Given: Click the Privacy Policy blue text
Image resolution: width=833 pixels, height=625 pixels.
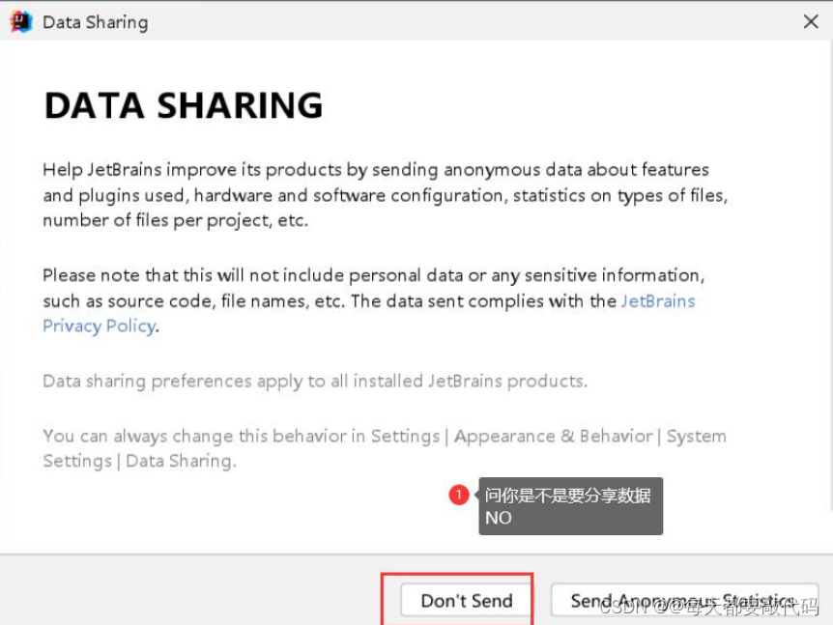Looking at the screenshot, I should pos(100,326).
